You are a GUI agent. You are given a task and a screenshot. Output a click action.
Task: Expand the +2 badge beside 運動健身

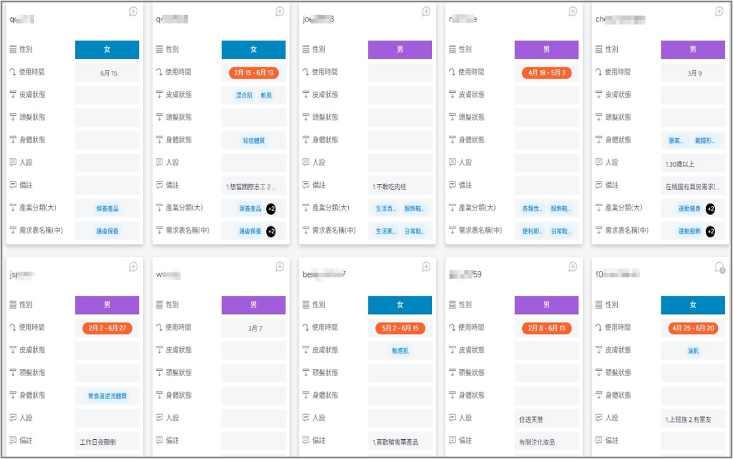[x=710, y=209]
